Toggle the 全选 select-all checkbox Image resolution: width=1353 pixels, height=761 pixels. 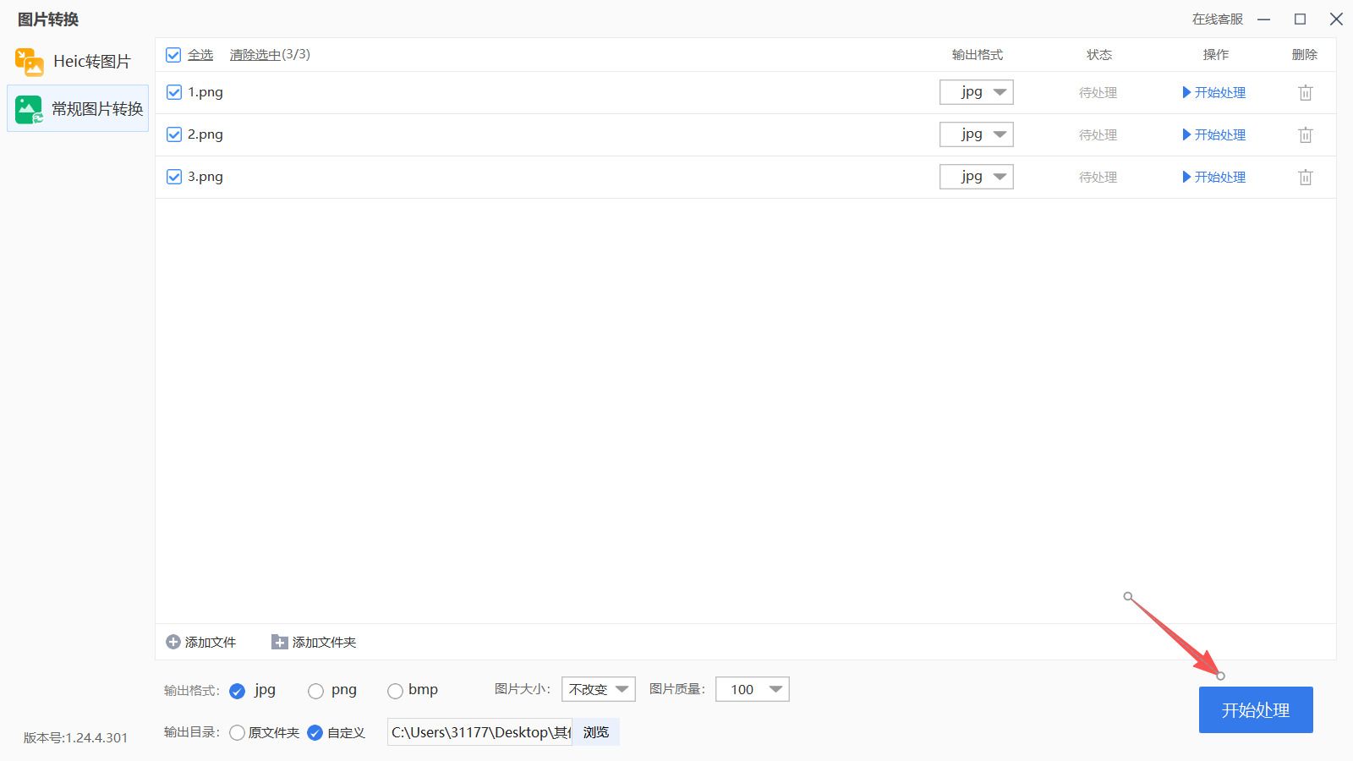(173, 55)
